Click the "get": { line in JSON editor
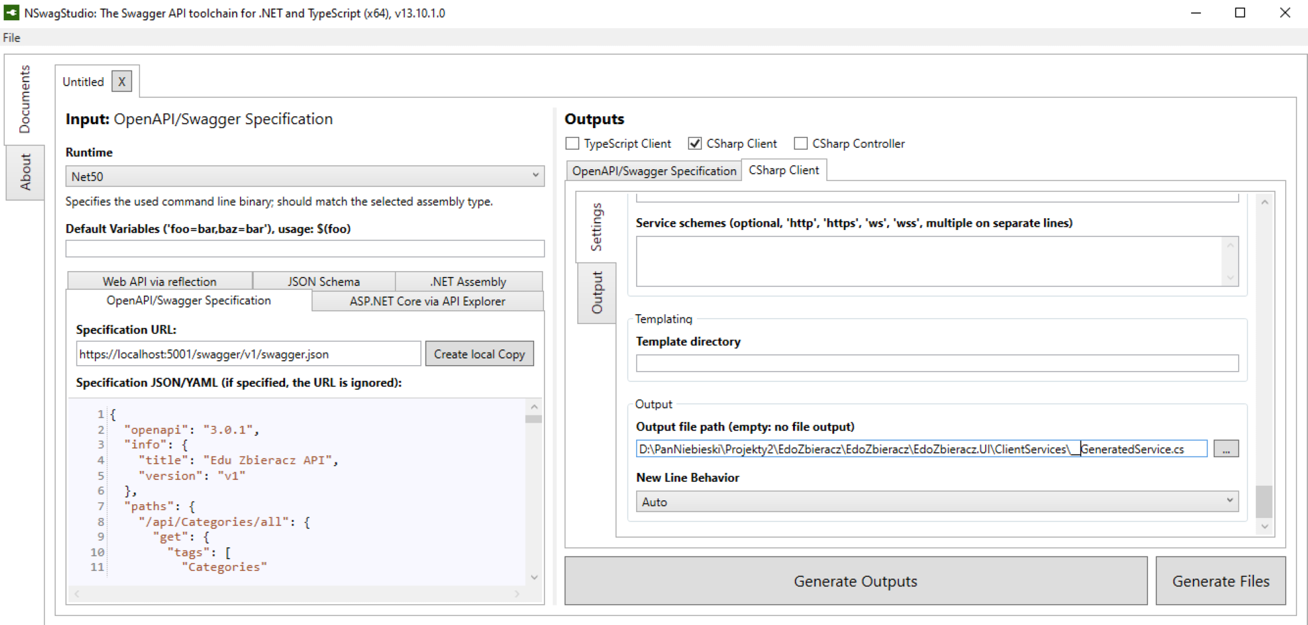The width and height of the screenshot is (1308, 625). (181, 537)
